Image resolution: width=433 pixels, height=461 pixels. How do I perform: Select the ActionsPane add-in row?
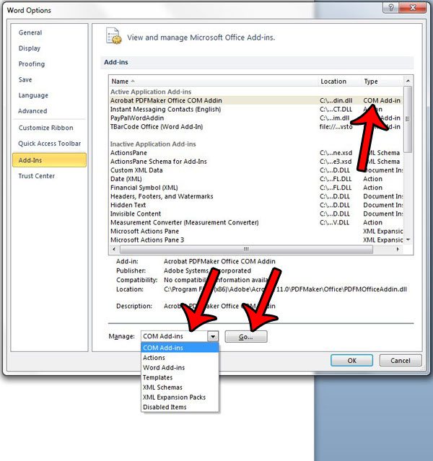256,153
